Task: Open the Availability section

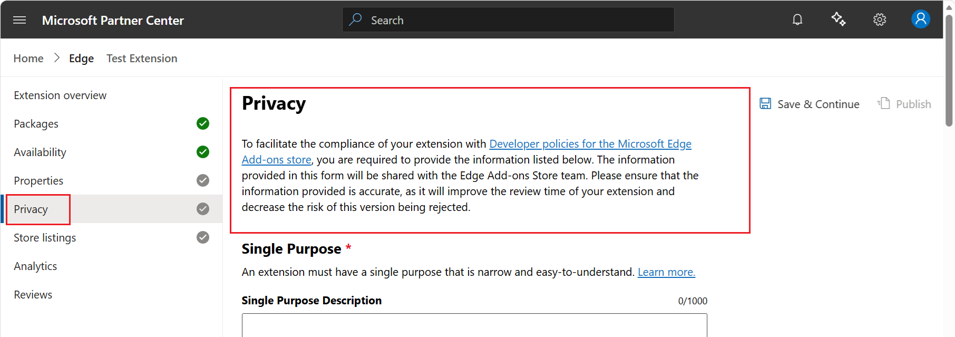Action: pos(40,152)
